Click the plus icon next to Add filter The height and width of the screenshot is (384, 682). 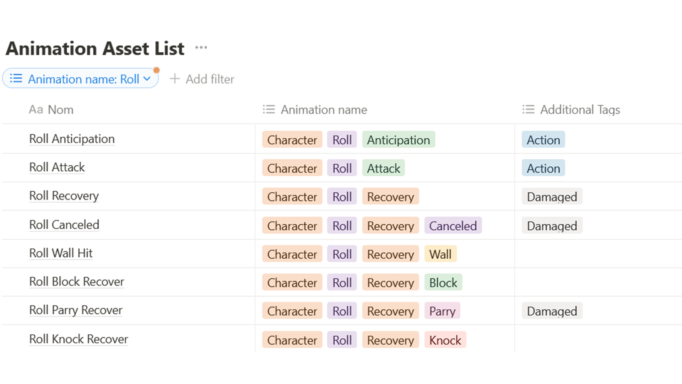[175, 79]
